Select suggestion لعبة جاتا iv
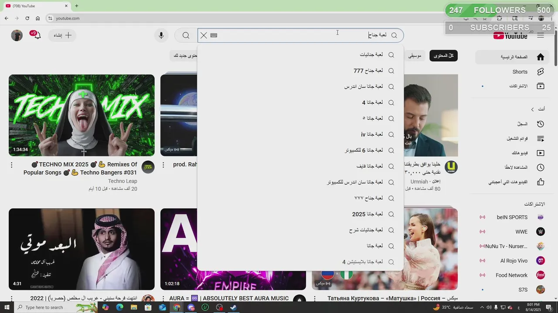Viewport: 558px width, 313px height. click(x=300, y=134)
